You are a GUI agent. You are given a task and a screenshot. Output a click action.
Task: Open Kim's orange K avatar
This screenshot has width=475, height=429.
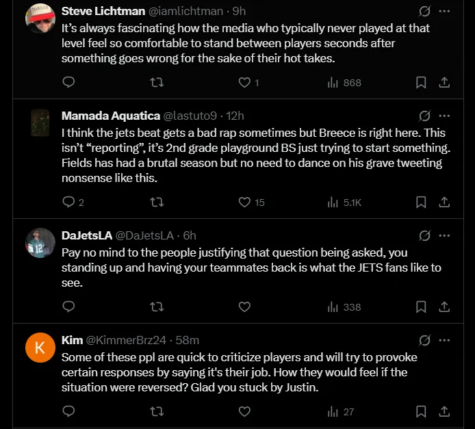[40, 348]
